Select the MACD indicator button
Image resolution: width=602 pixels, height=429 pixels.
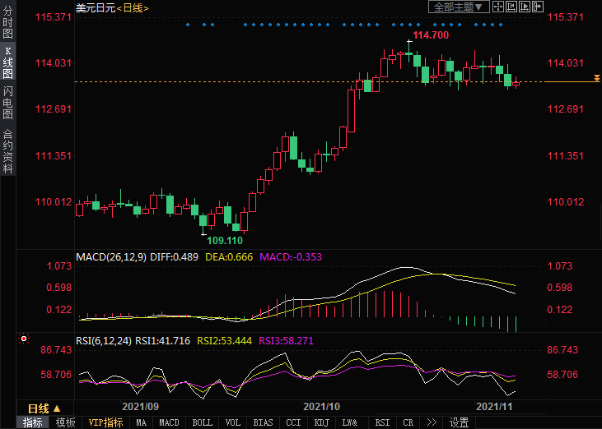click(x=169, y=422)
